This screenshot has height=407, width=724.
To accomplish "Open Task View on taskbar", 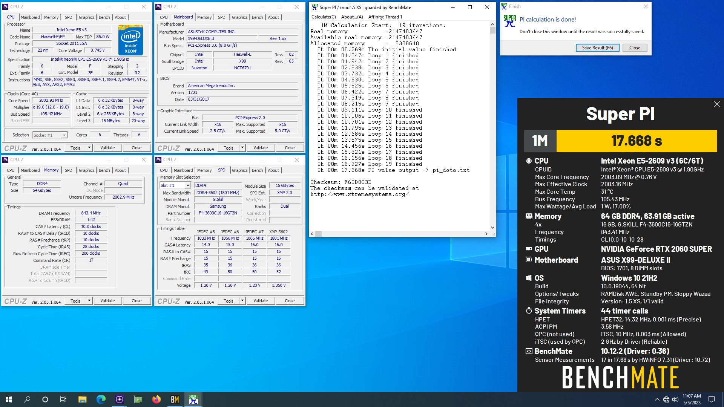I will [63, 399].
